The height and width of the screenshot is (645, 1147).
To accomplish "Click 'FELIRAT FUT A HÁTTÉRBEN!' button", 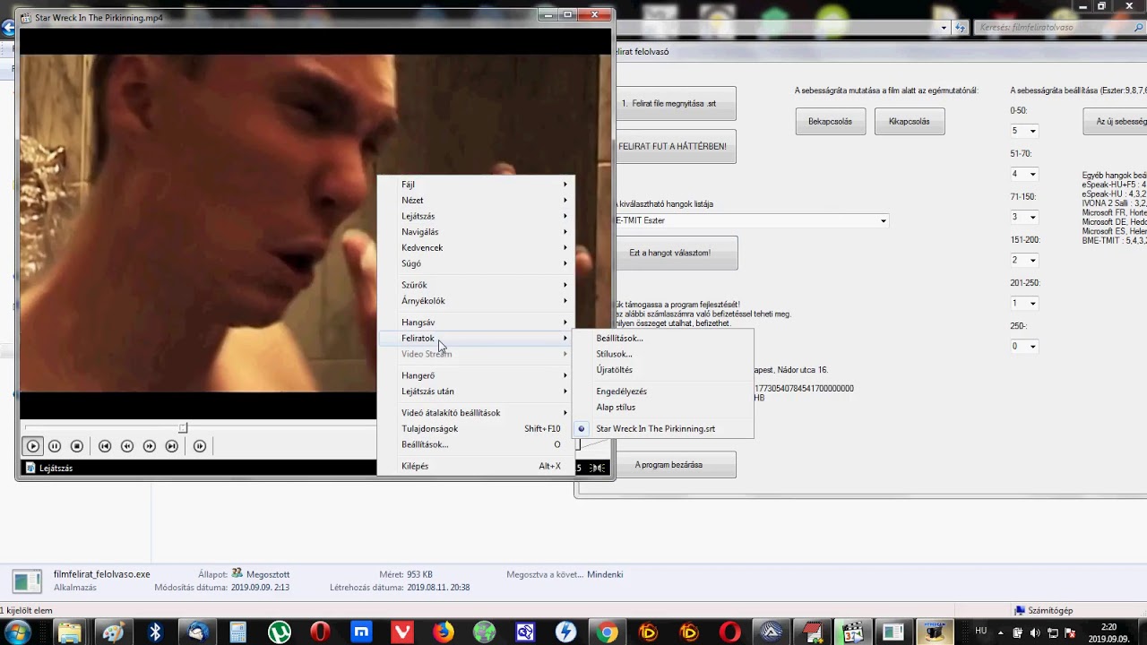I will pyautogui.click(x=676, y=147).
